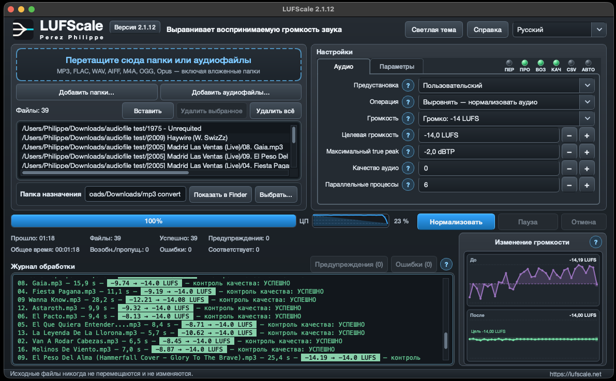Click Добавить аудиофайлы button

click(231, 93)
